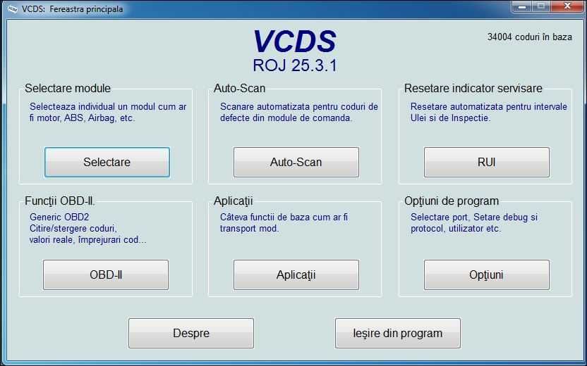Open the Opţiuni program settings button

coord(487,275)
